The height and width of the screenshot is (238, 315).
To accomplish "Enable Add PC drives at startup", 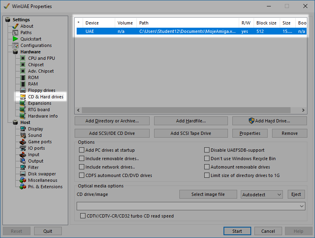I will coord(81,150).
